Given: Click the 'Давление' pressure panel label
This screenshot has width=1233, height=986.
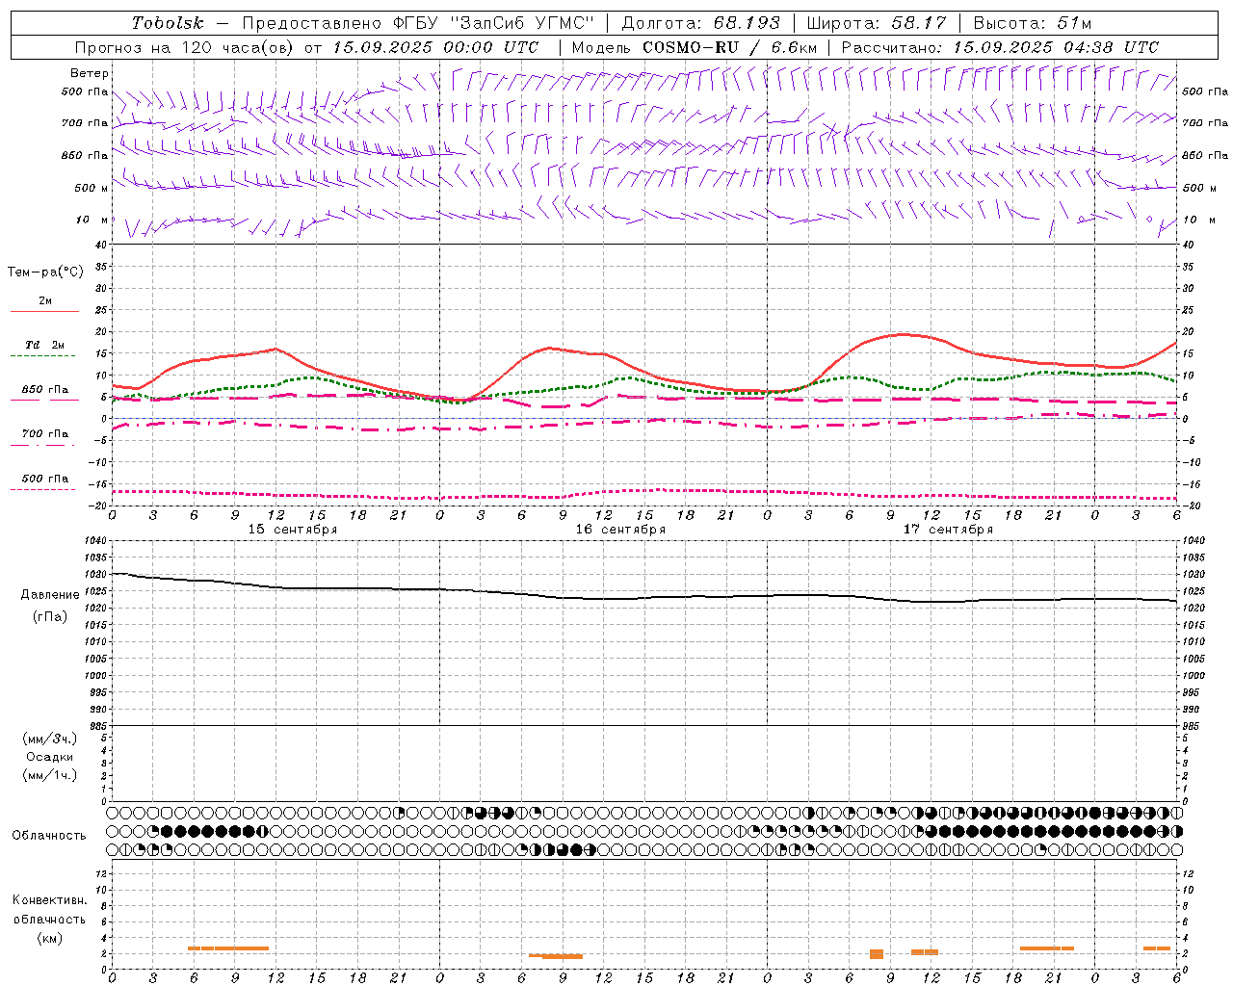Looking at the screenshot, I should (50, 595).
